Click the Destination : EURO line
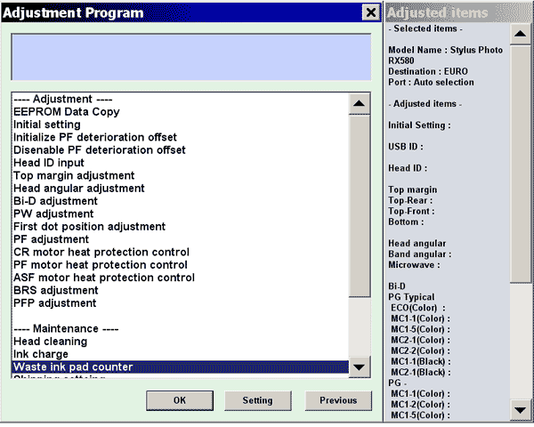The width and height of the screenshot is (534, 427). tap(428, 71)
